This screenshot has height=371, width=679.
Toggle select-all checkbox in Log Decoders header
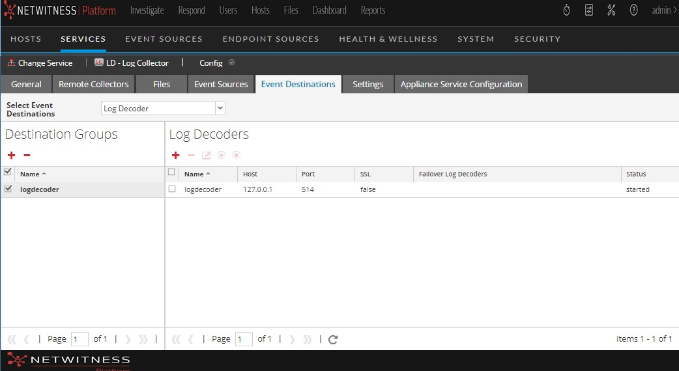tap(171, 172)
